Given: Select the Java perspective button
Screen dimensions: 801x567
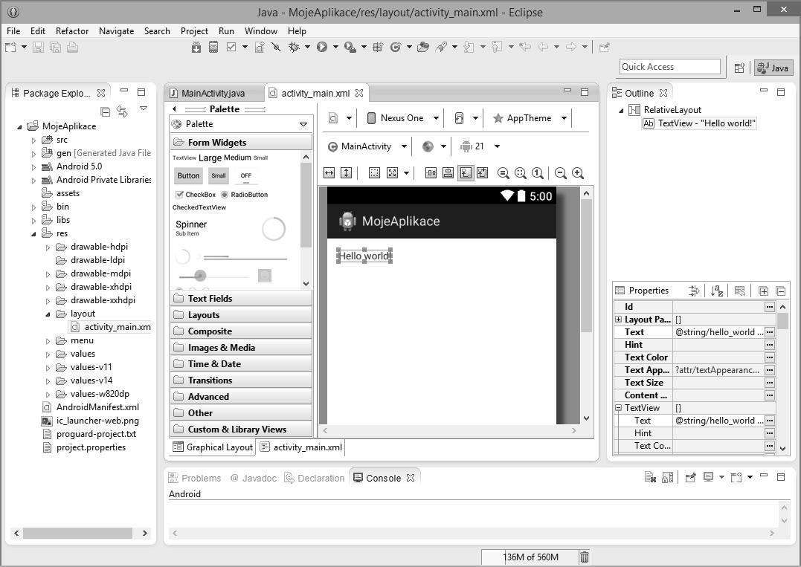Looking at the screenshot, I should pyautogui.click(x=773, y=68).
